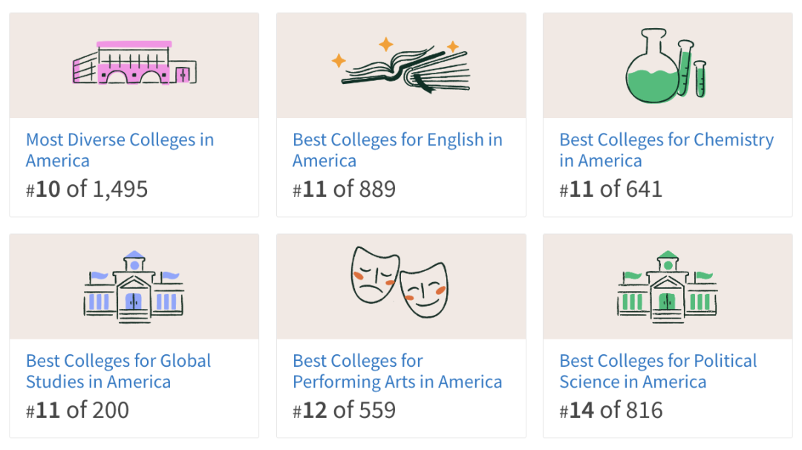Follow Best Colleges for Chemistry link
The width and height of the screenshot is (802, 450).
[x=666, y=150]
